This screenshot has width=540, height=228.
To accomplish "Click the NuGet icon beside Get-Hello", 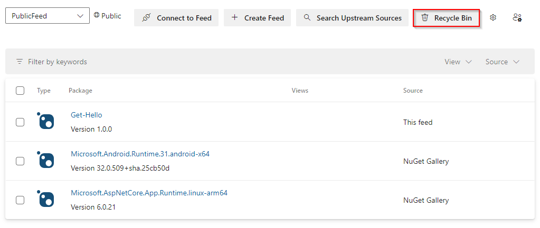I will point(46,121).
